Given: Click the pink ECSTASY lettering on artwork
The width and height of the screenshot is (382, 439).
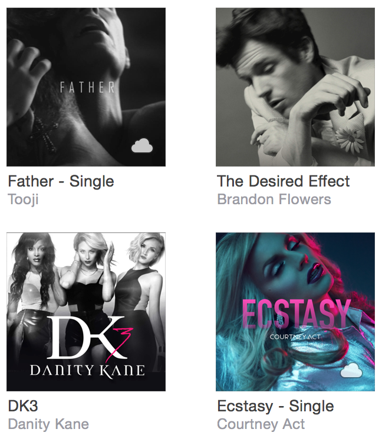Looking at the screenshot, I should (x=297, y=314).
